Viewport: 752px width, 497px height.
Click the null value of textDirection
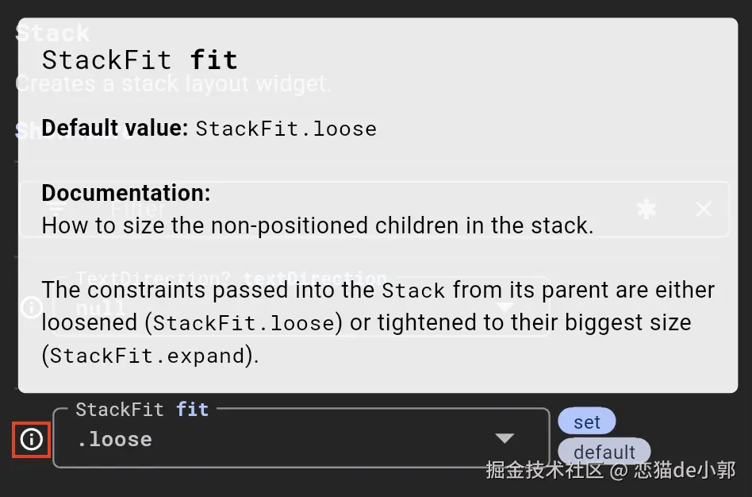(x=101, y=308)
